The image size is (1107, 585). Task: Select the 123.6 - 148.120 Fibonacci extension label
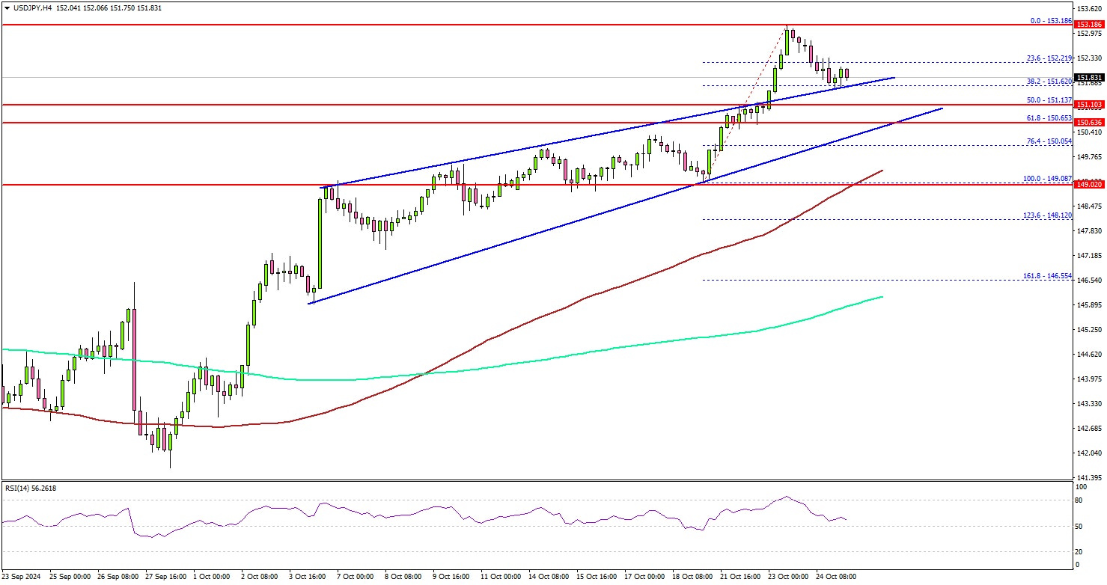[1047, 215]
